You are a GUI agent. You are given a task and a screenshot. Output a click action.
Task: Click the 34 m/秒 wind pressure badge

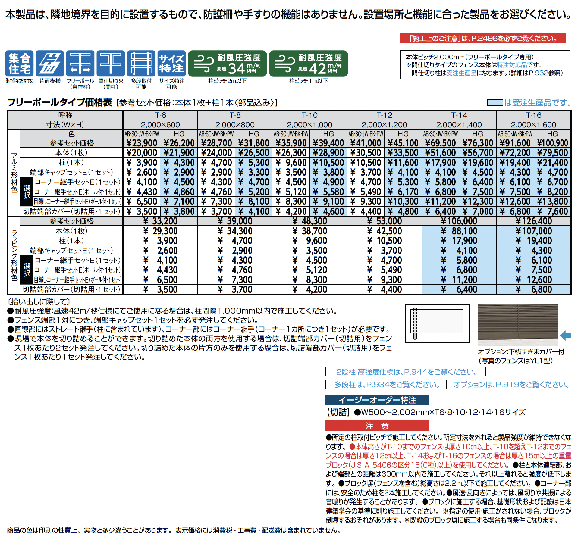227,64
